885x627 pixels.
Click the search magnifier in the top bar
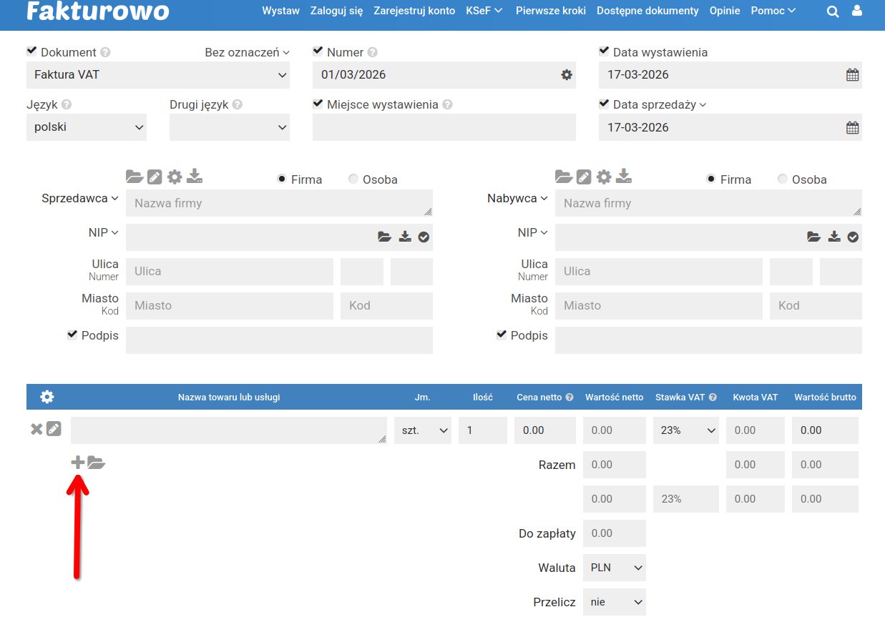pos(832,11)
